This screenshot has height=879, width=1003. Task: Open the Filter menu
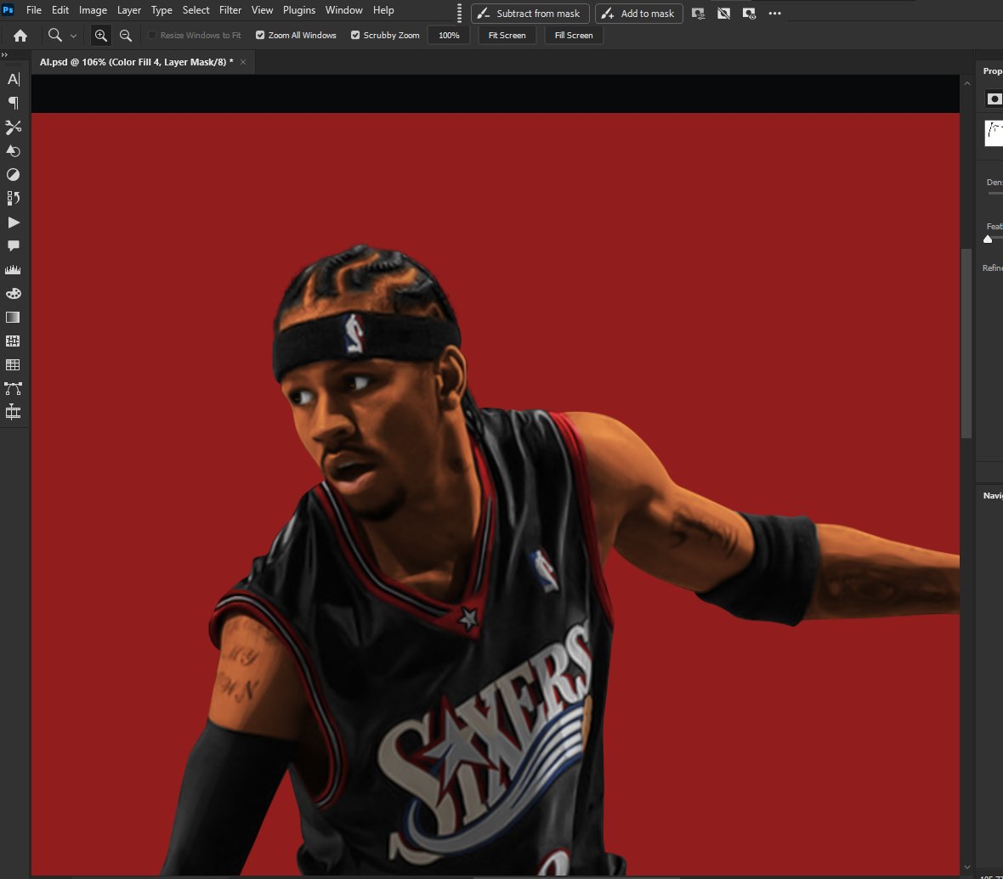[x=230, y=10]
